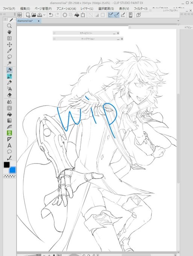Select the Correct line tool

pyautogui.click(x=9, y=158)
